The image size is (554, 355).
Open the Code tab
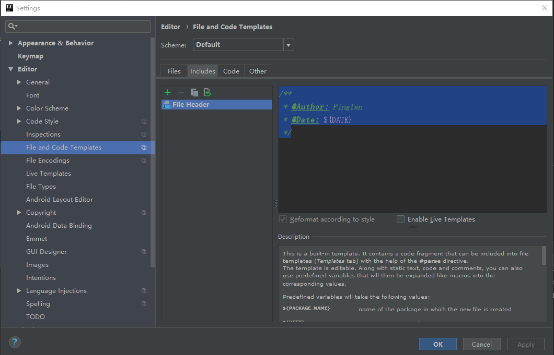tap(231, 71)
